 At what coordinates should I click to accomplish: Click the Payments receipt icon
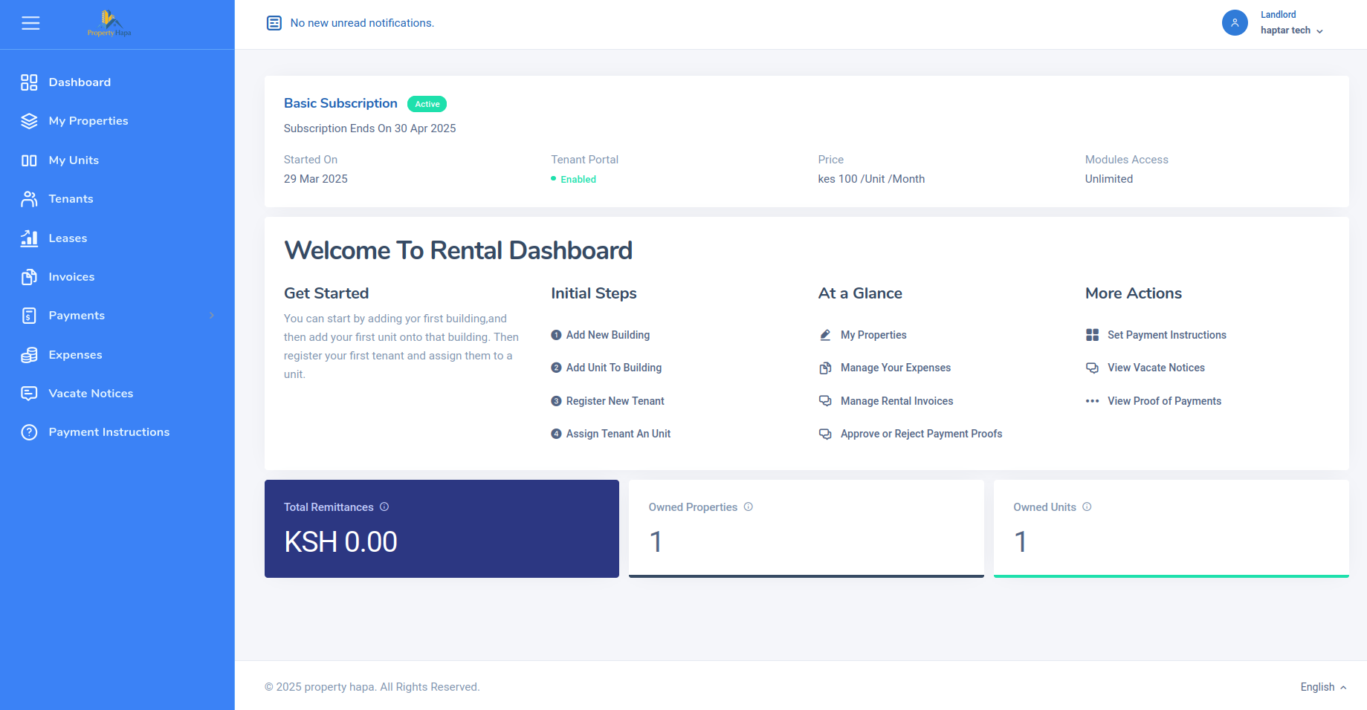pyautogui.click(x=29, y=316)
